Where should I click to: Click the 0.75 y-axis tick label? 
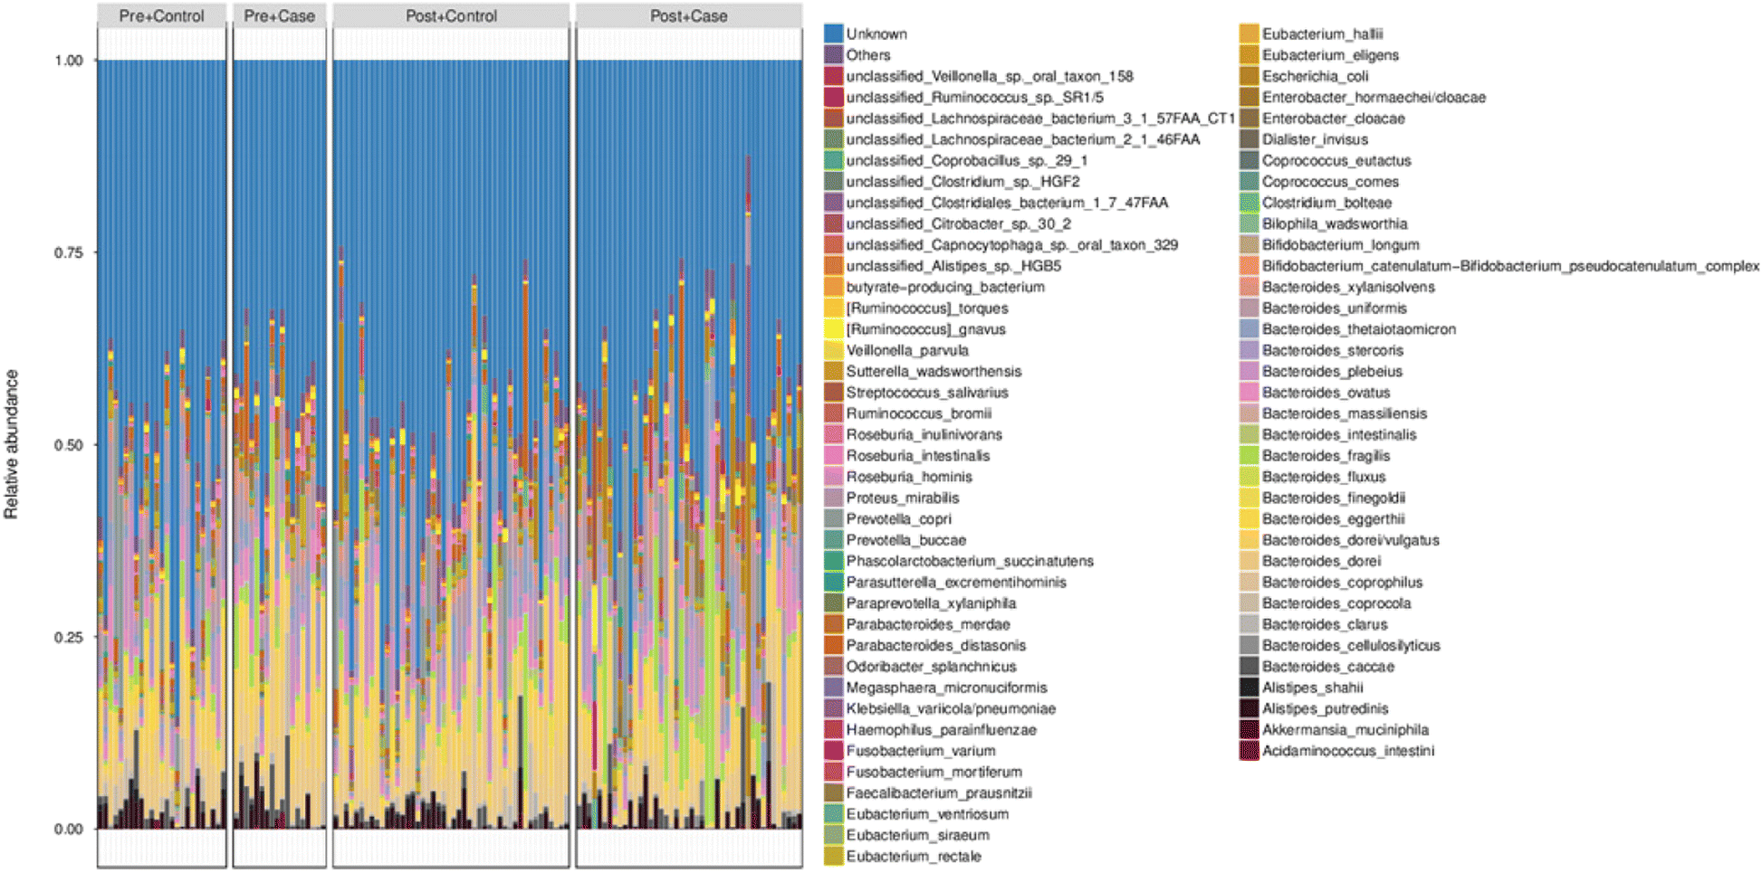coord(68,252)
